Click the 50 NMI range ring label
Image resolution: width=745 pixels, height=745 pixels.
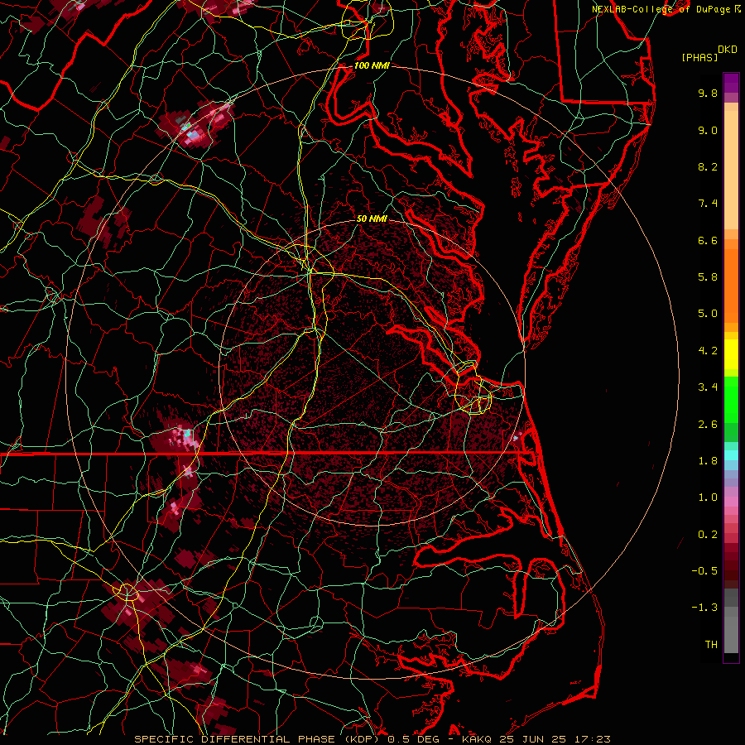click(x=372, y=219)
